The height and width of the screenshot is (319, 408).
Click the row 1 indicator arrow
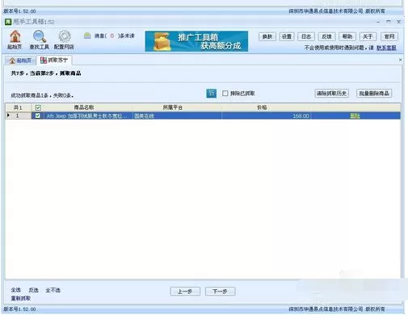[9, 115]
